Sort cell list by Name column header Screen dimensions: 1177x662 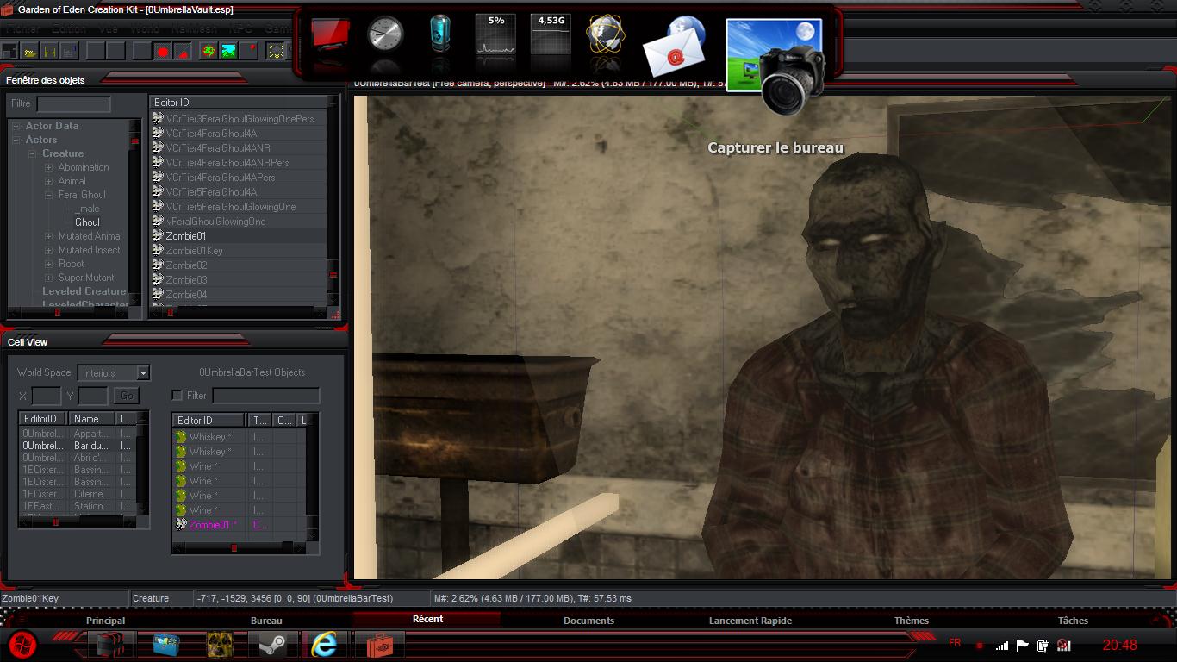pos(93,419)
